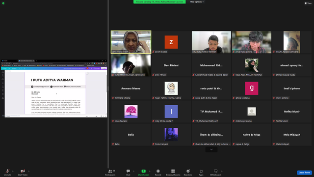Viewport: 314px width, 177px height.
Task: Expand chat options arrow beside Chat
Action: [133, 171]
